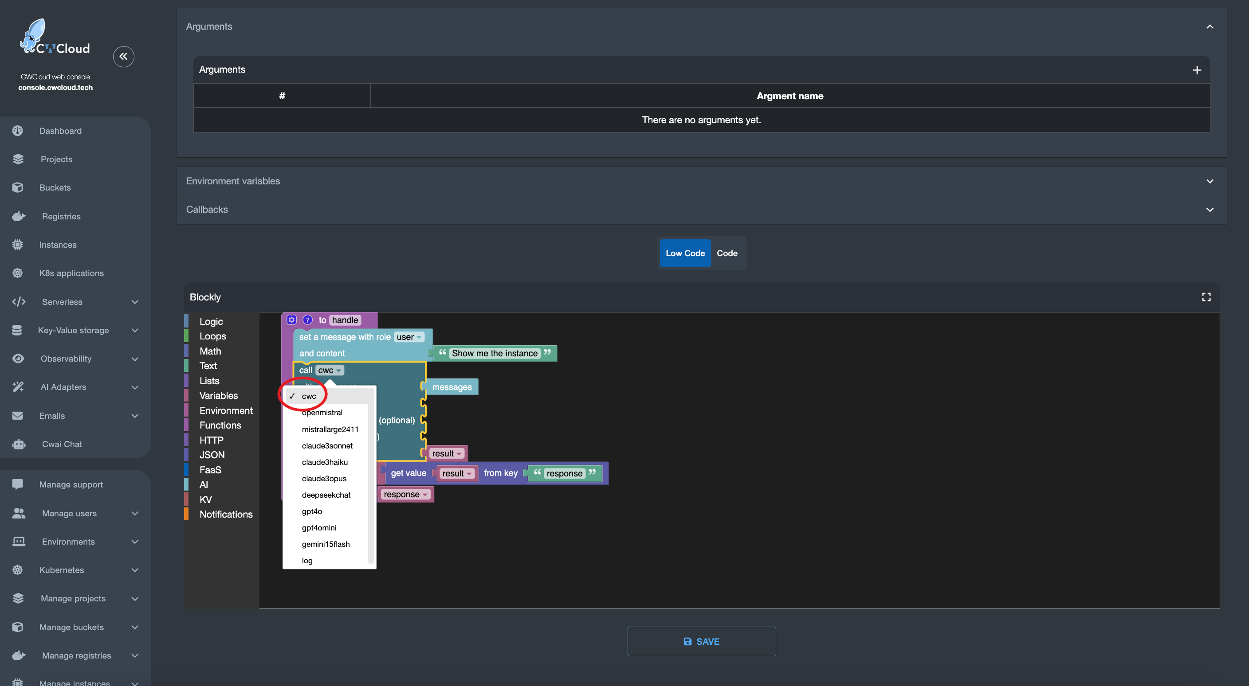Collapse the sidebar with double-chevron button
This screenshot has width=1249, height=686.
click(124, 56)
